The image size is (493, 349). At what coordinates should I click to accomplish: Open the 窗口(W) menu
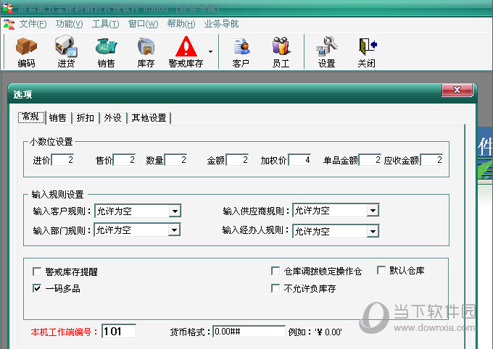(x=143, y=24)
